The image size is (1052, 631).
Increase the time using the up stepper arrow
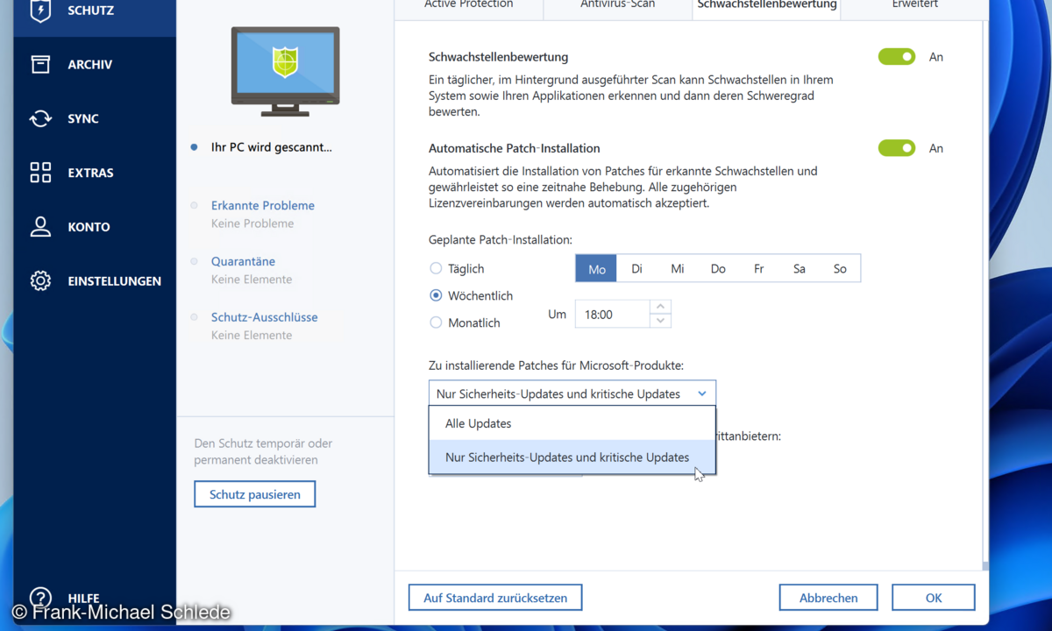(660, 307)
